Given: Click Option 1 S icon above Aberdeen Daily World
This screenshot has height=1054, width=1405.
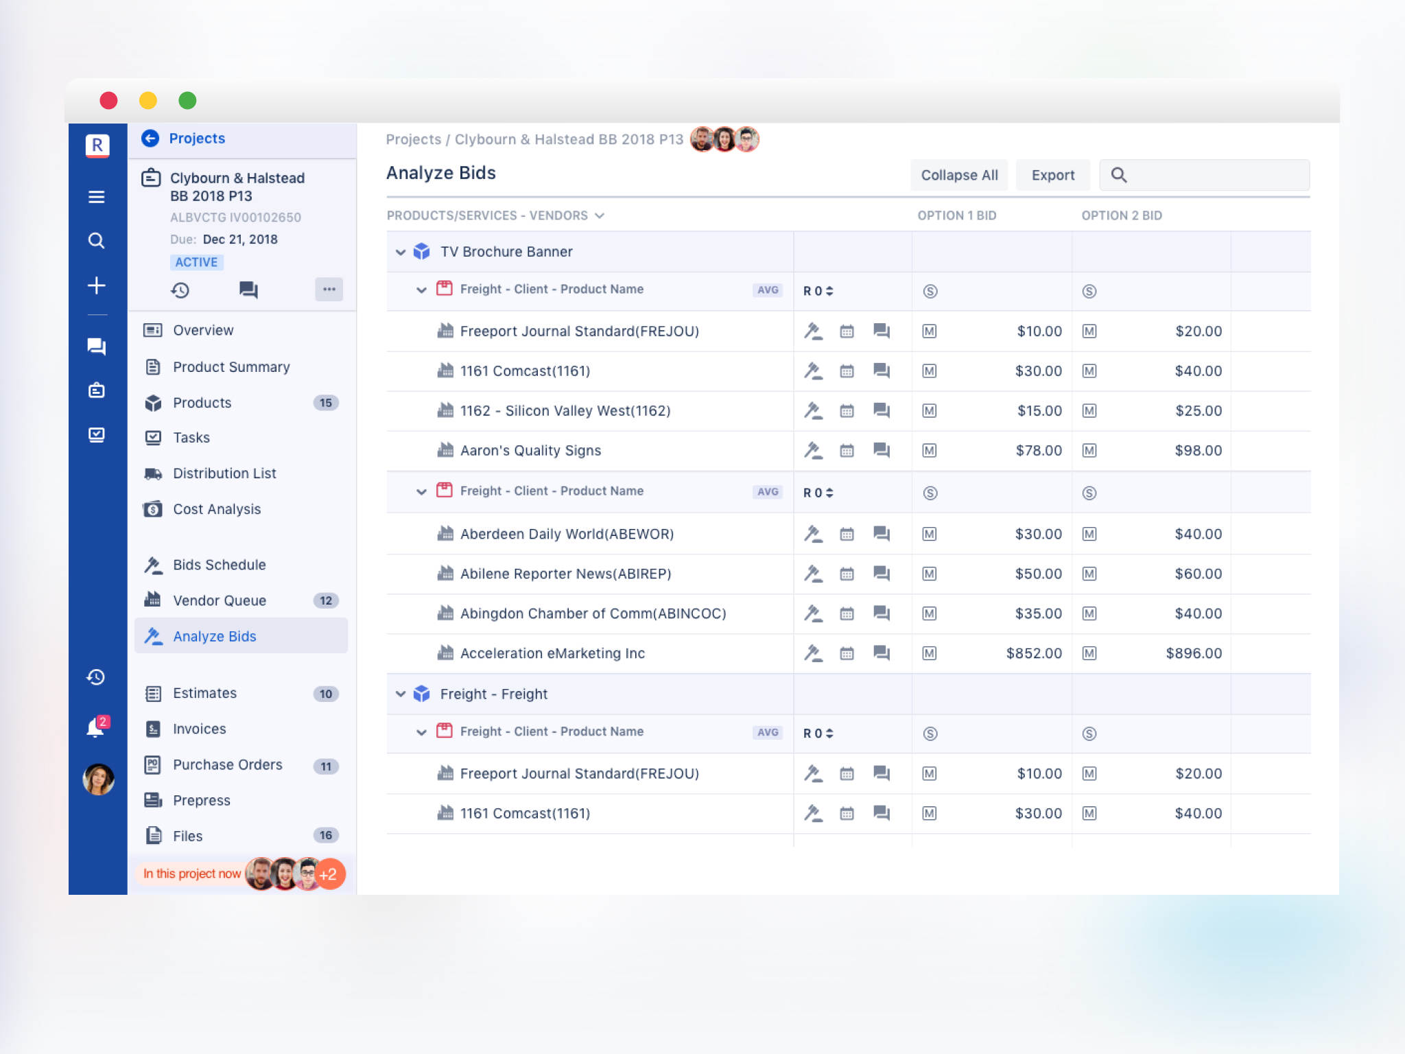Looking at the screenshot, I should tap(930, 493).
